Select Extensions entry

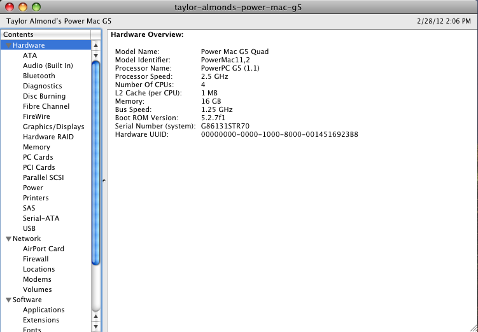pos(41,320)
